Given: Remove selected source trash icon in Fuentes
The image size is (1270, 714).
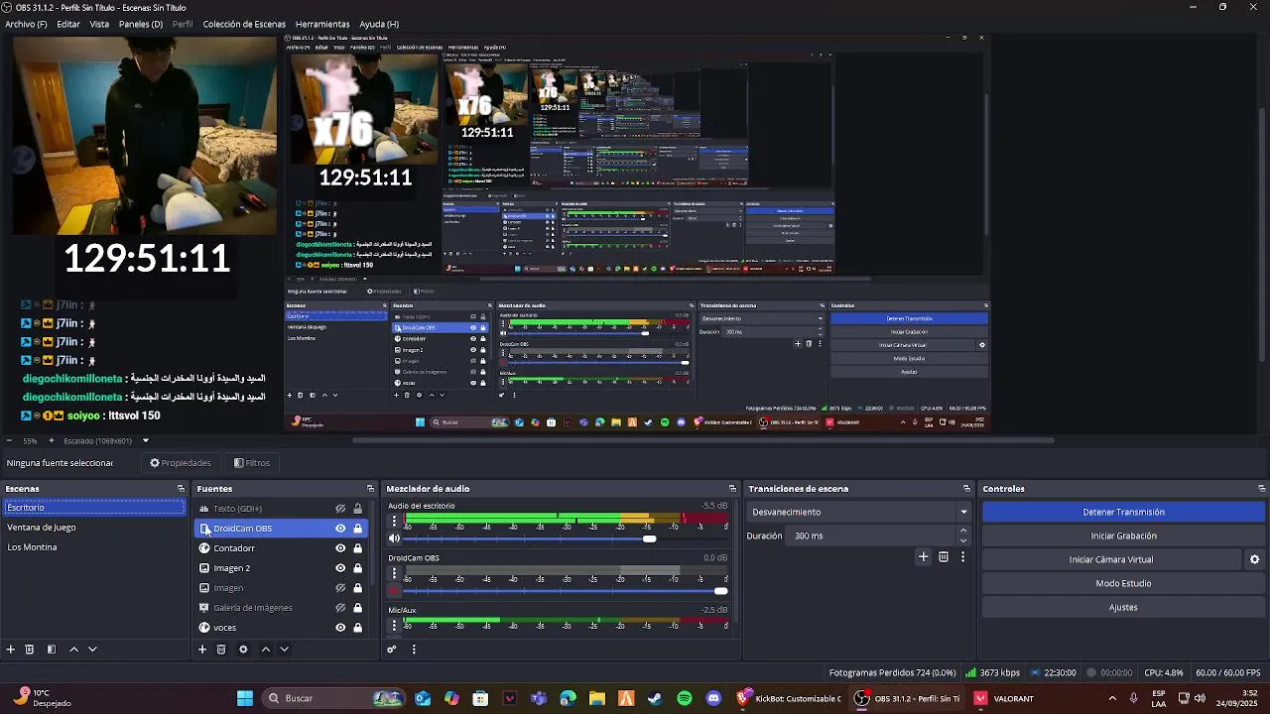Looking at the screenshot, I should click(221, 650).
